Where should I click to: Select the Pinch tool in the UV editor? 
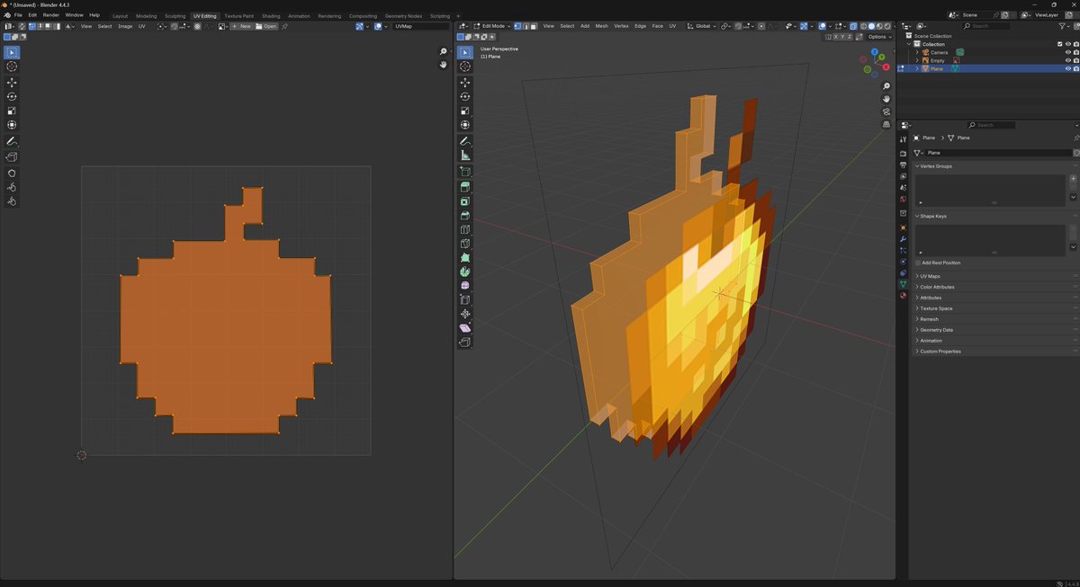click(x=12, y=201)
